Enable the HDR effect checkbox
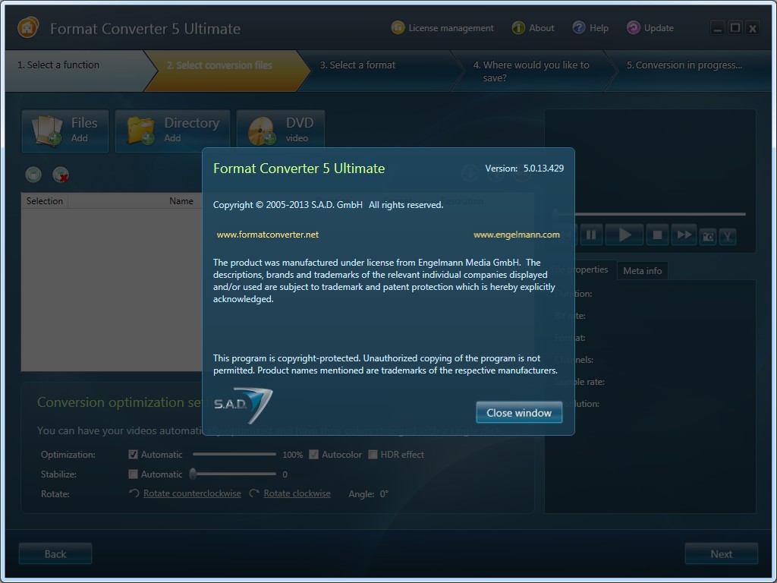Viewport: 777px width, 583px height. coord(373,454)
